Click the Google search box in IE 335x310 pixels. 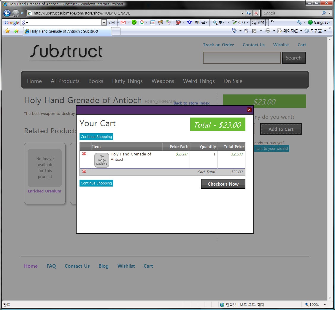click(292, 13)
